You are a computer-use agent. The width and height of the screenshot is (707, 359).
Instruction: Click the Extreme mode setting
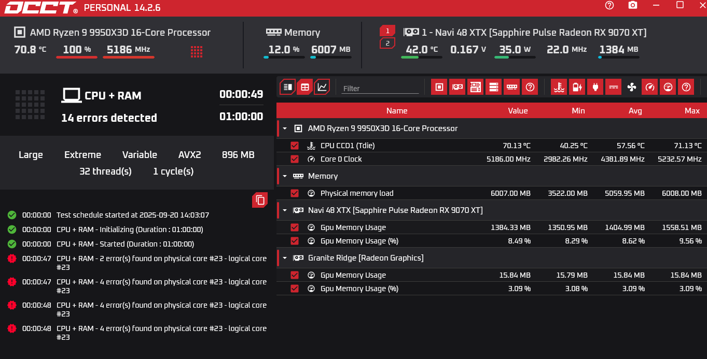(x=82, y=155)
